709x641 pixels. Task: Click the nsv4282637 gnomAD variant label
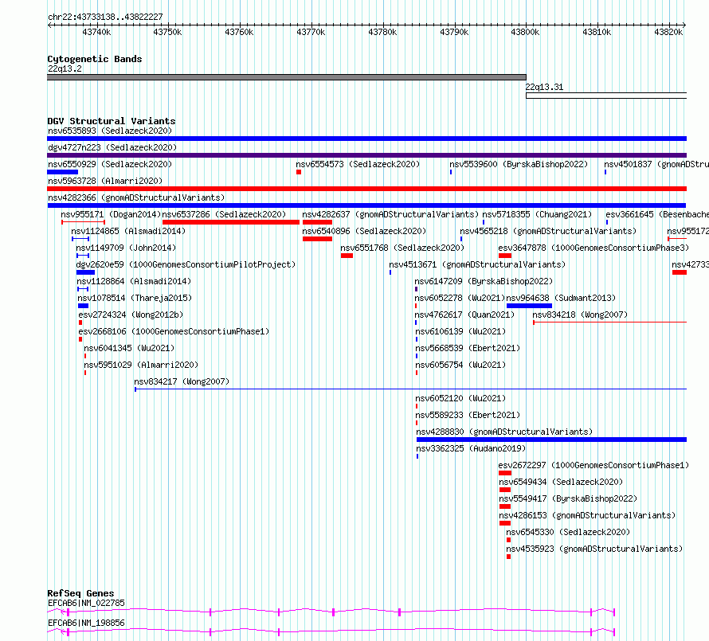pyautogui.click(x=390, y=215)
